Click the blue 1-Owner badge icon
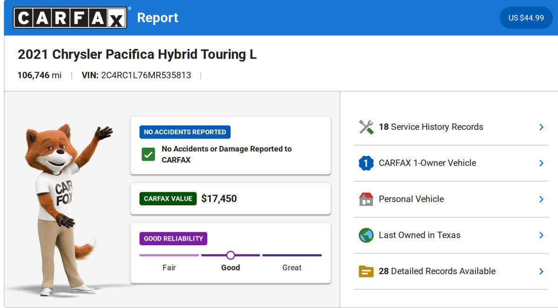Viewport: 558px width, 308px height. point(366,163)
